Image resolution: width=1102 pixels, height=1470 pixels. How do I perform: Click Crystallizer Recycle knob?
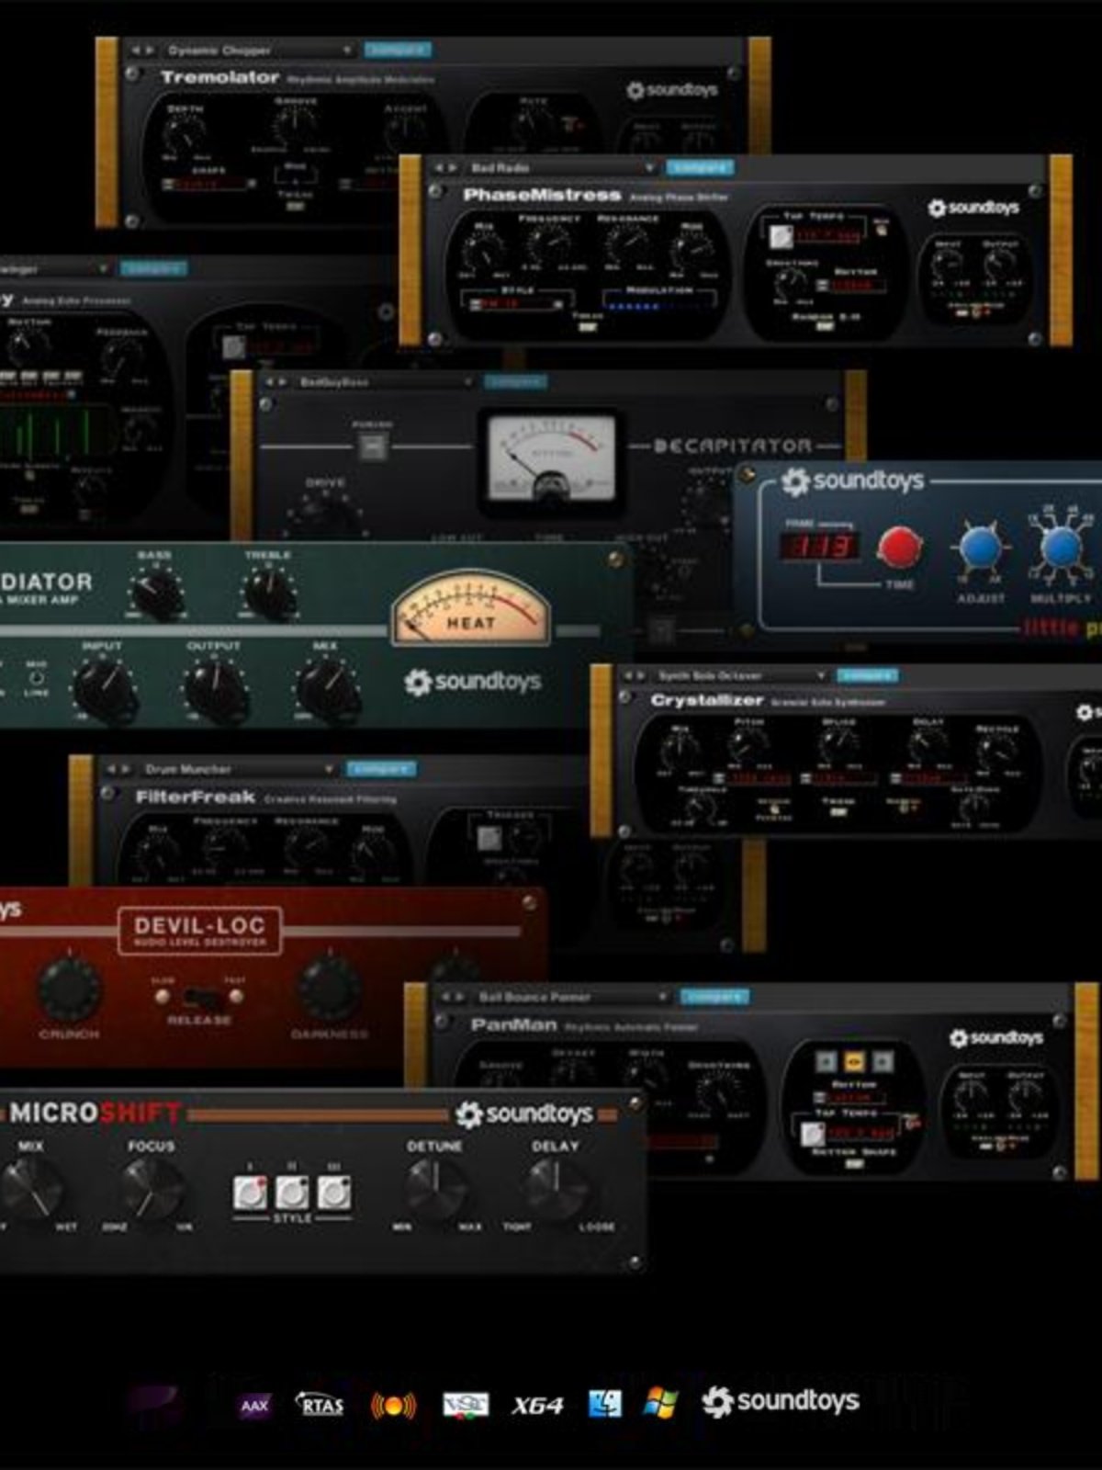point(997,751)
